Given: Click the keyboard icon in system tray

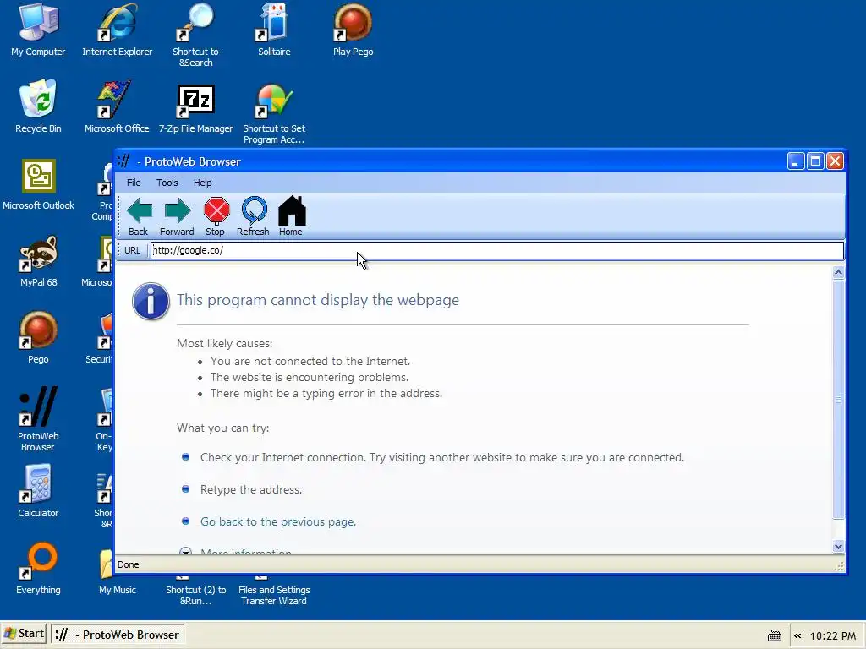Looking at the screenshot, I should pyautogui.click(x=775, y=636).
